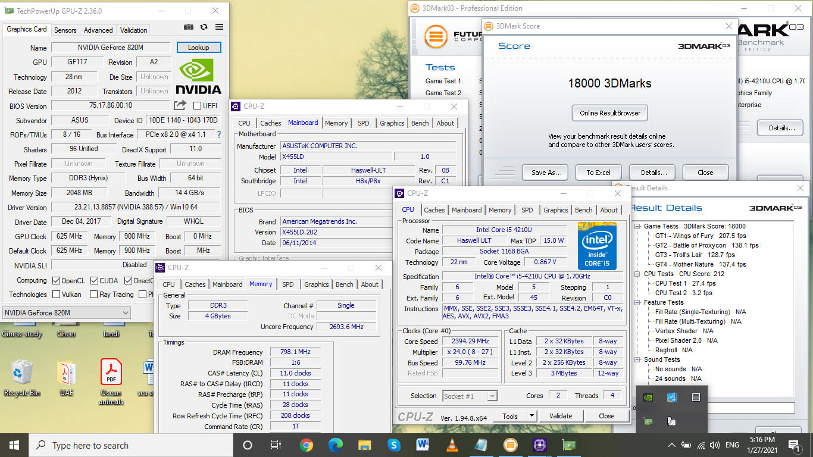
Task: Click the To Excel button
Action: coord(598,173)
